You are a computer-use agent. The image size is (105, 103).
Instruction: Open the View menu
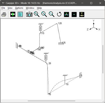pyautogui.click(x=10, y=8)
